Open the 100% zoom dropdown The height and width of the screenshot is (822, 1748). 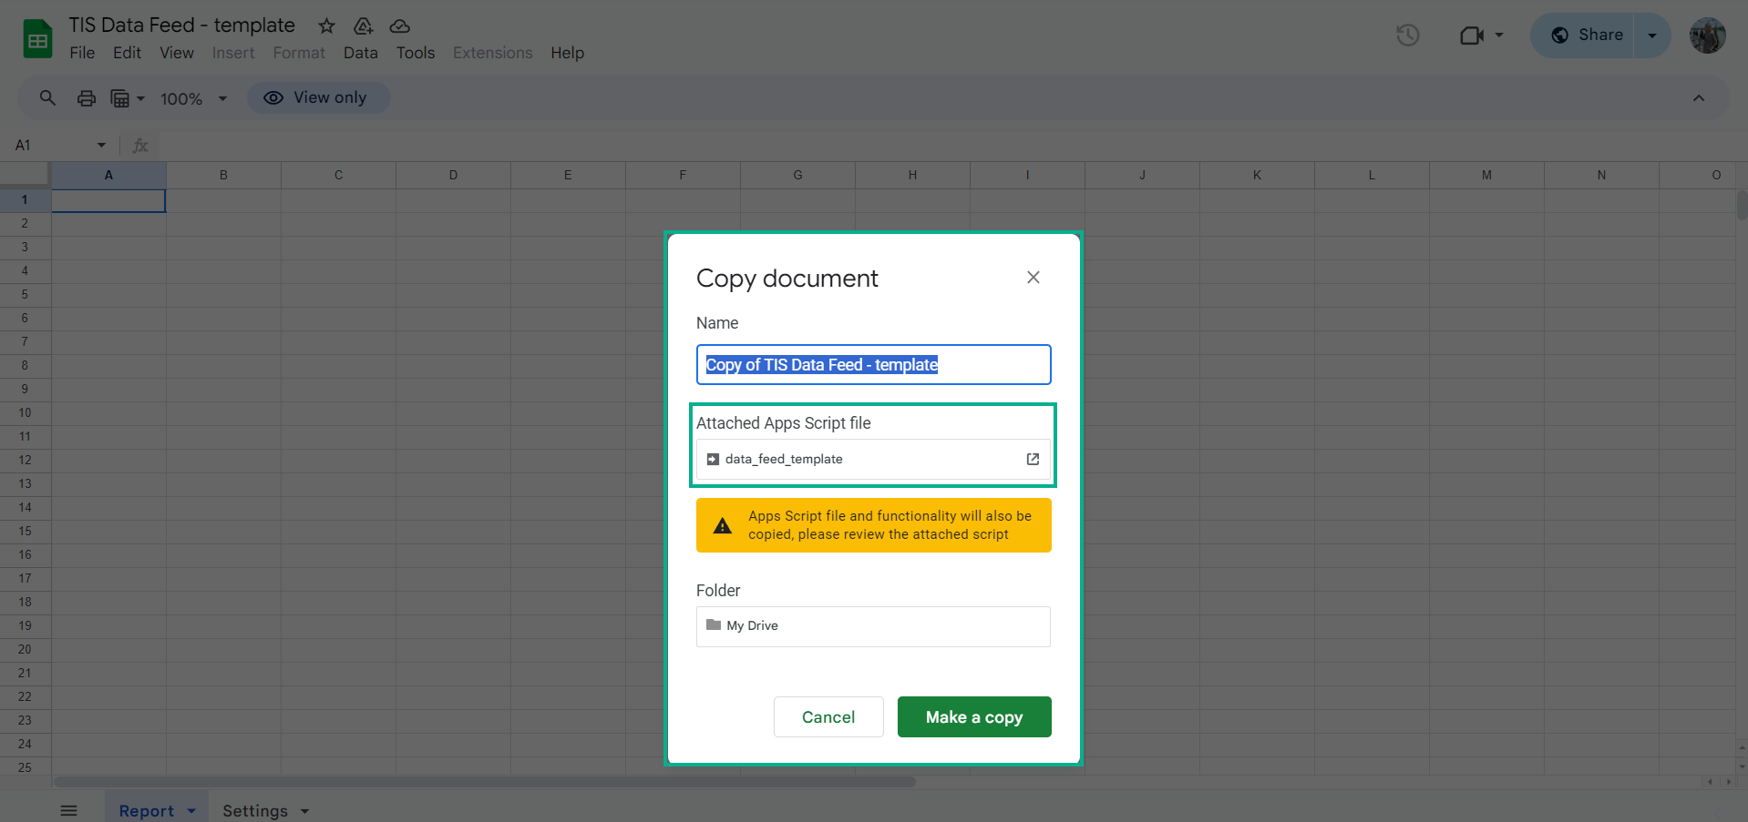pyautogui.click(x=193, y=98)
